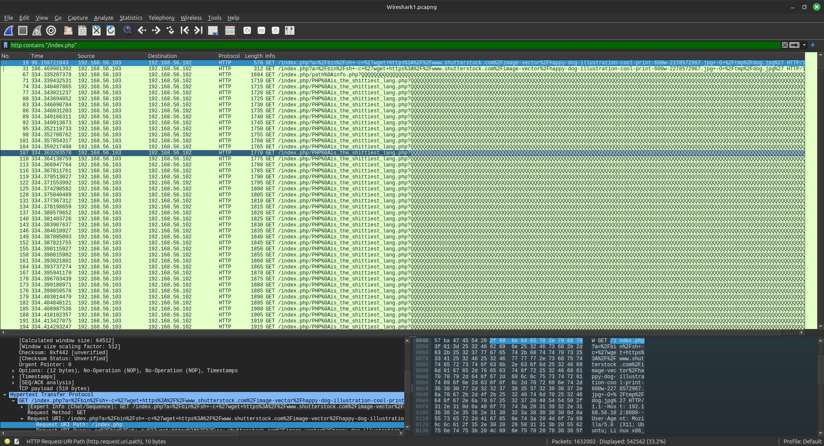Add a display filter button via plus
Image resolution: width=824 pixels, height=446 pixels.
(x=813, y=45)
